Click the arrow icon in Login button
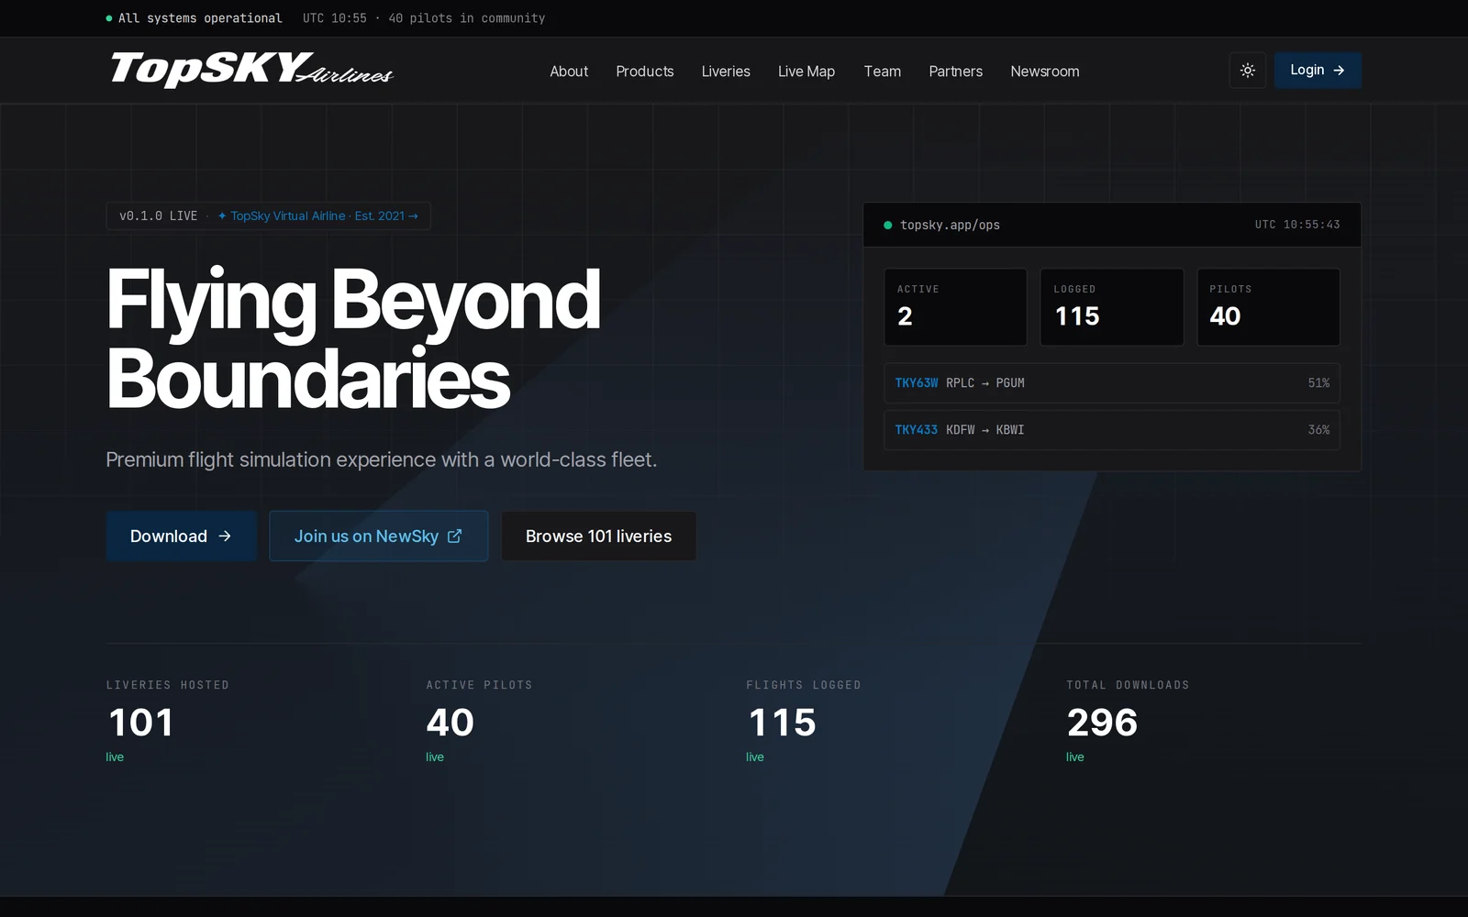Image resolution: width=1468 pixels, height=917 pixels. coord(1339,71)
